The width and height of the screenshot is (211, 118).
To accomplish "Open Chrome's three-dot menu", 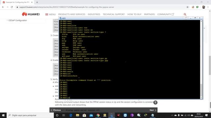I will 208,7.
